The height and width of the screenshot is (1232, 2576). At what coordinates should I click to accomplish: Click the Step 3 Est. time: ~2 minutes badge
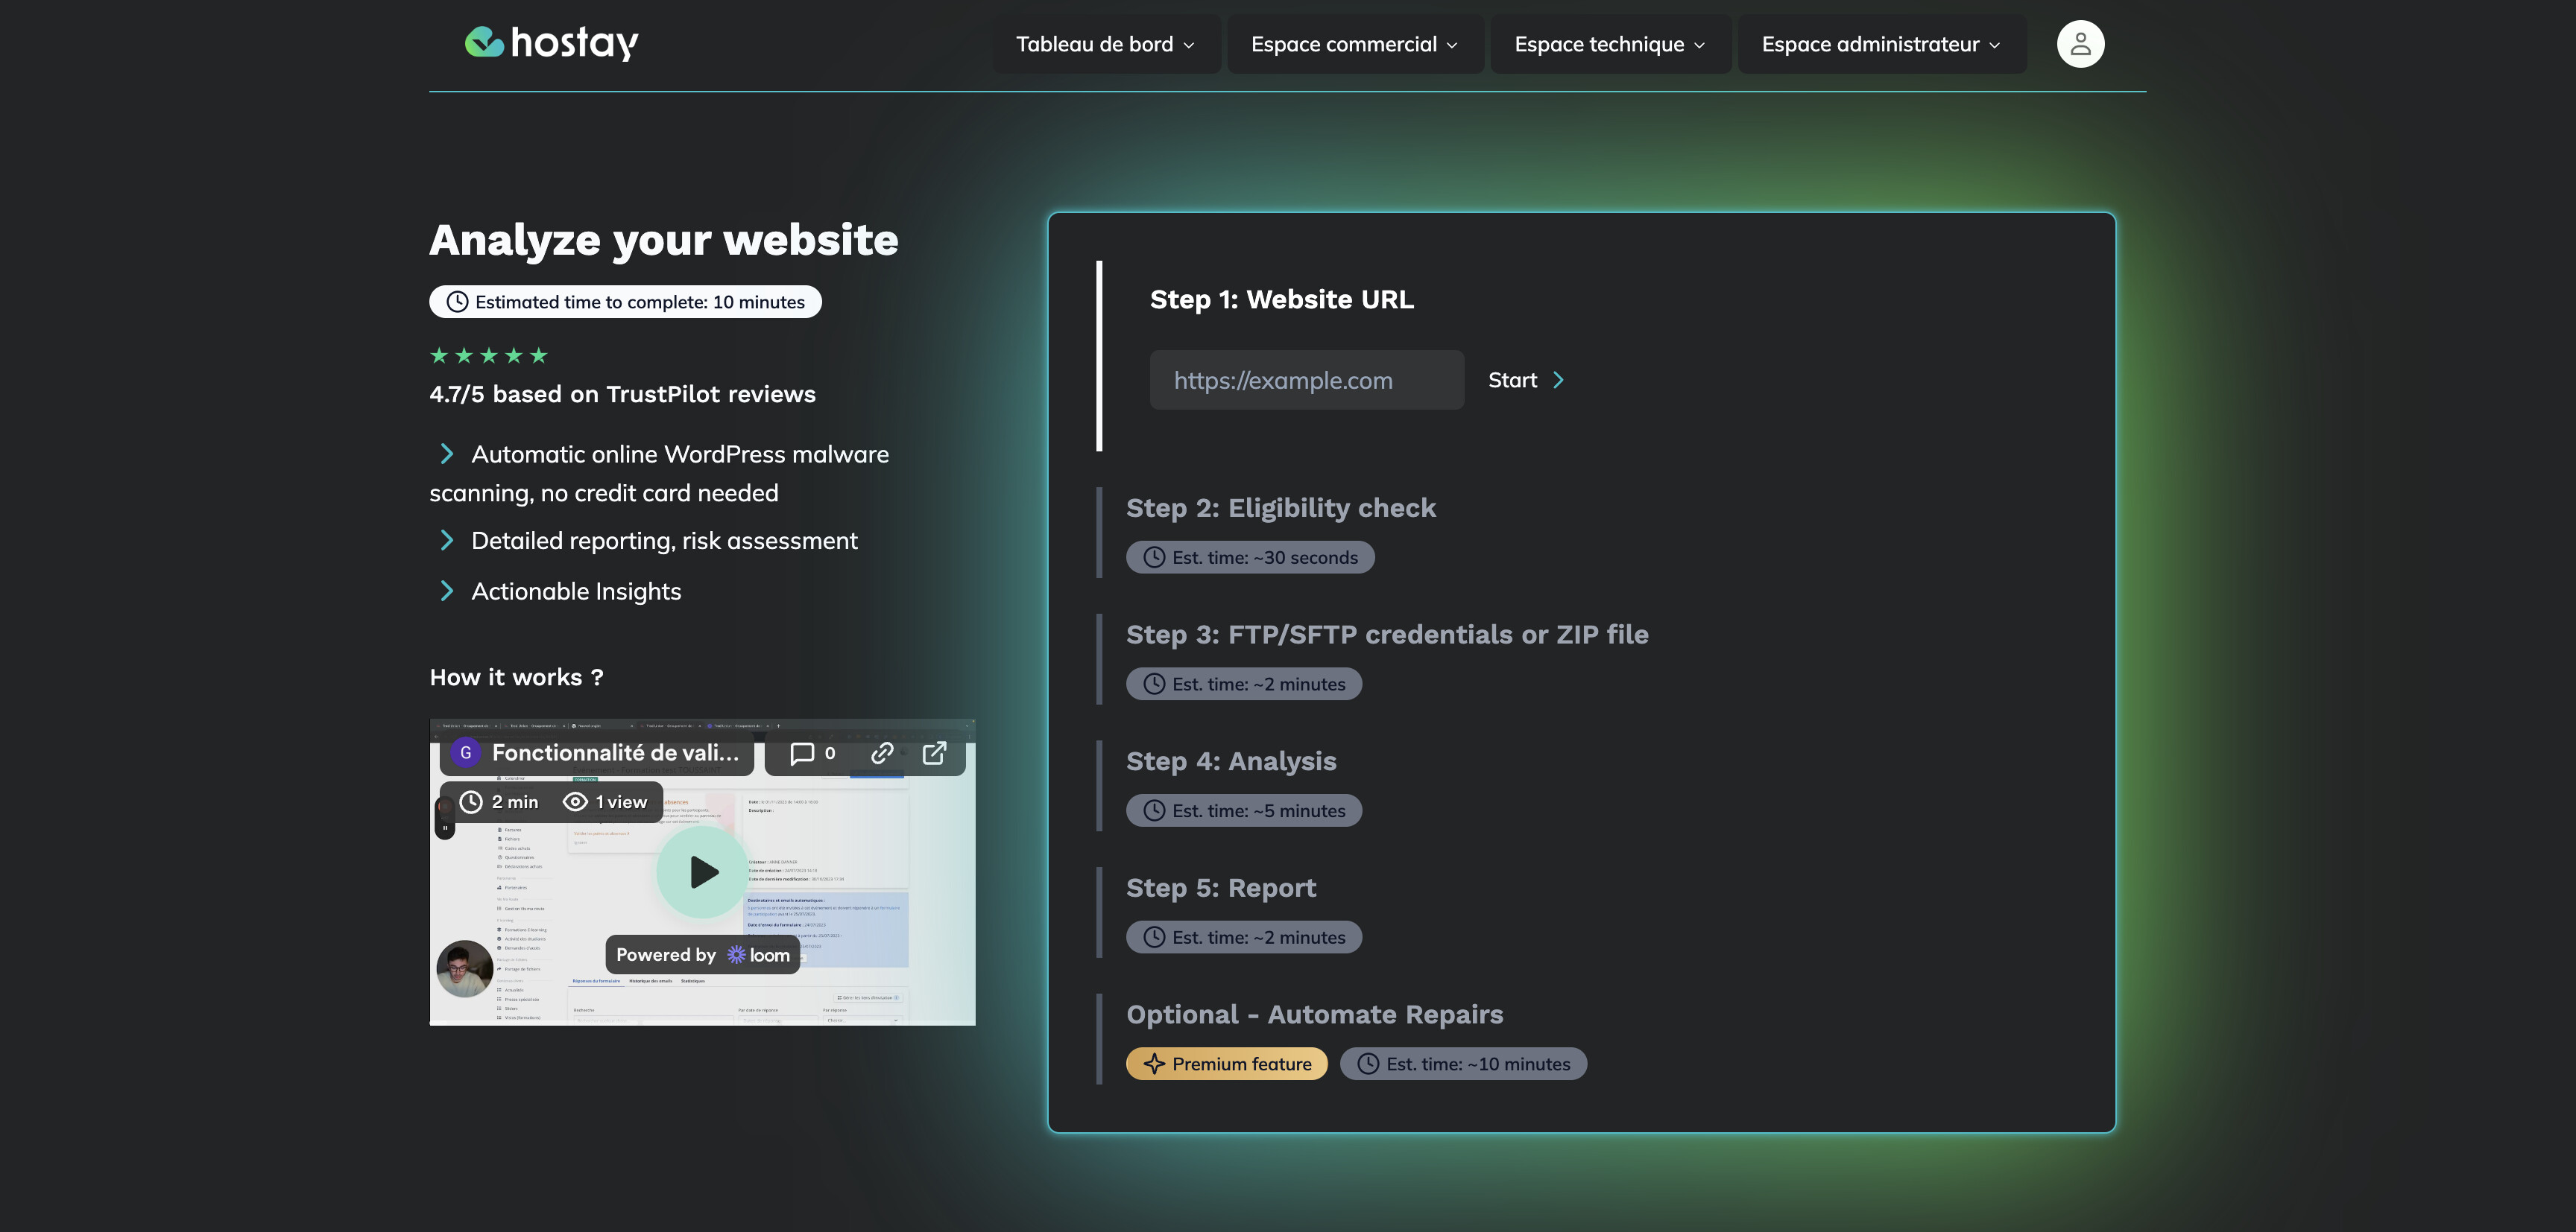[x=1244, y=685]
